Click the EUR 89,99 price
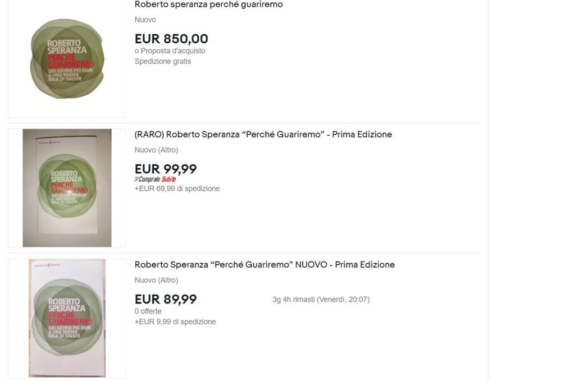This screenshot has height=381, width=575. point(166,299)
